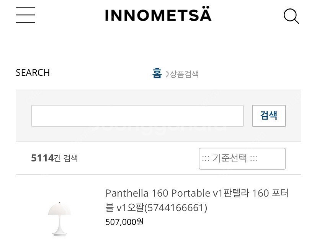The width and height of the screenshot is (317, 249).
Task: Open the hamburger navigation menu
Action: click(x=25, y=16)
